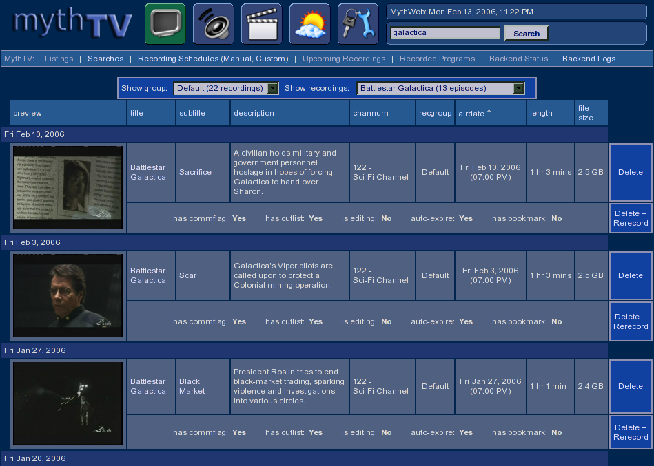Delete and rerecord the Sacrifice episode
This screenshot has width=654, height=466.
(x=631, y=218)
